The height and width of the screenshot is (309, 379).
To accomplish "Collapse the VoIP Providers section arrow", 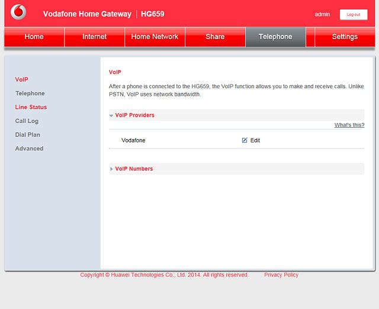I will tap(111, 115).
